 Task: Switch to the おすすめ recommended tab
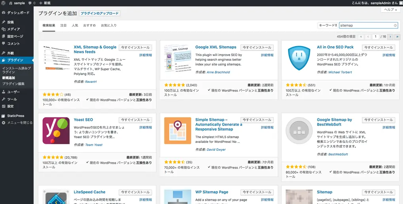[x=89, y=25]
